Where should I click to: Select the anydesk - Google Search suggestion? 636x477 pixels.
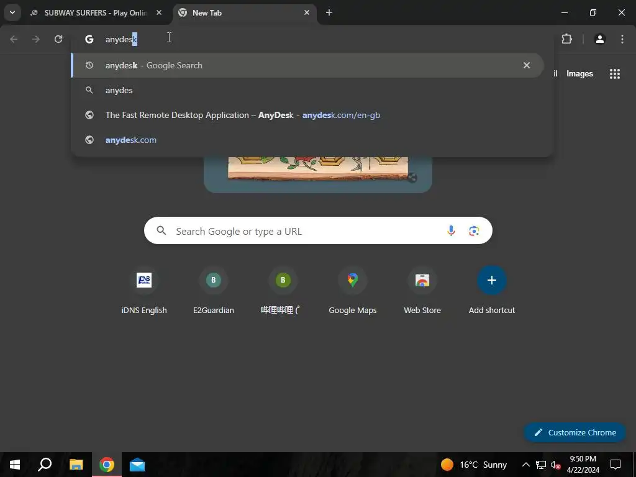tap(307, 65)
